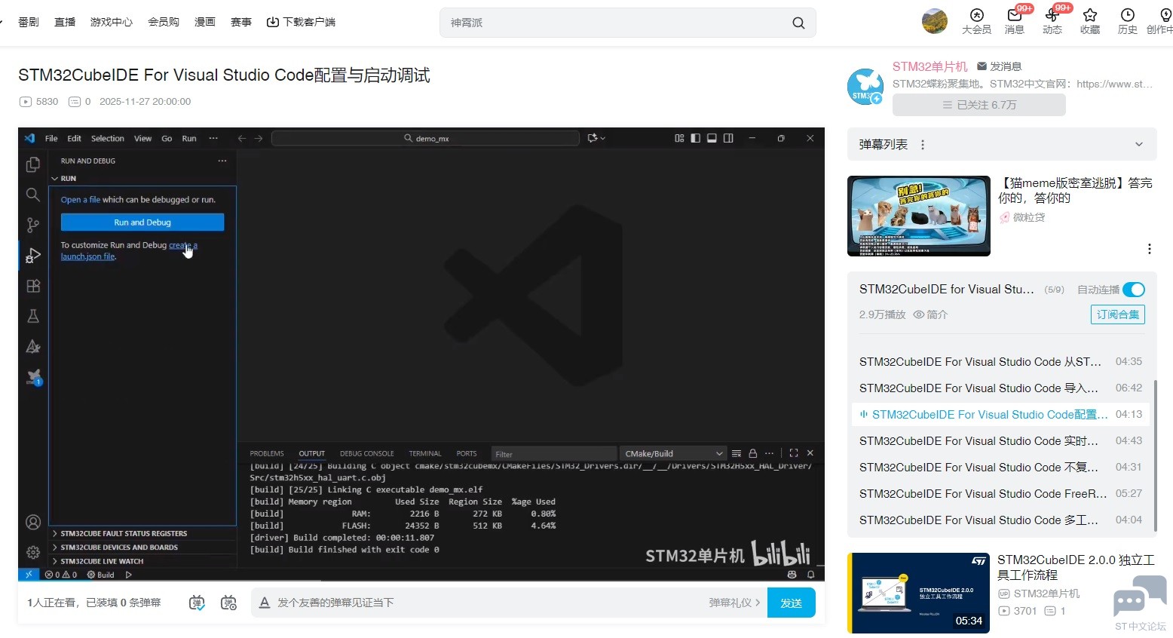The image size is (1173, 638).
Task: Toggle danmaku display on or off
Action: click(x=197, y=603)
